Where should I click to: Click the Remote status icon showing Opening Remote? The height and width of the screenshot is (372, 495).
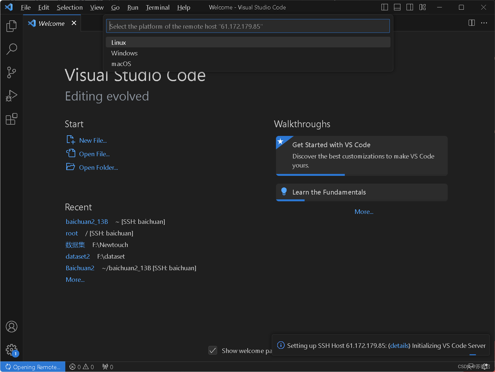pyautogui.click(x=32, y=367)
